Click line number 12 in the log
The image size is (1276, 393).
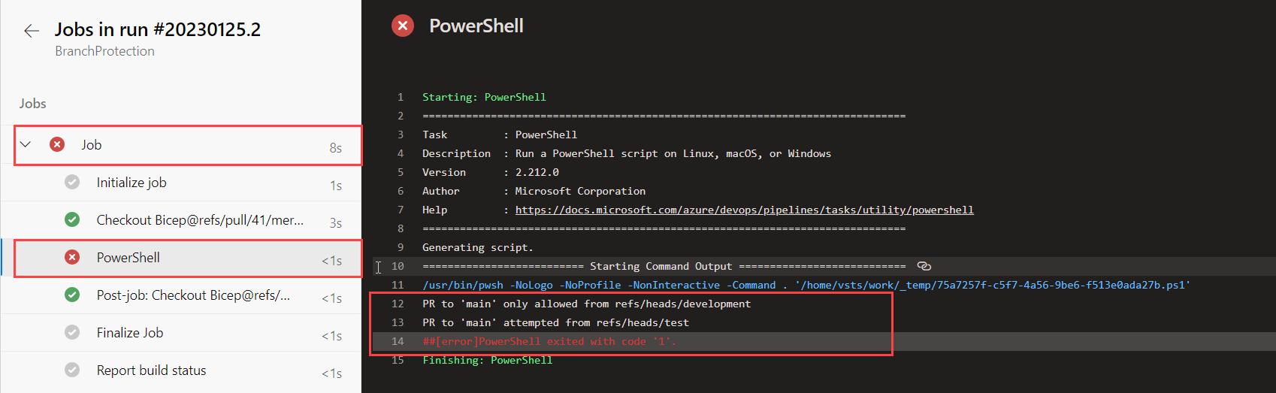[x=398, y=304]
